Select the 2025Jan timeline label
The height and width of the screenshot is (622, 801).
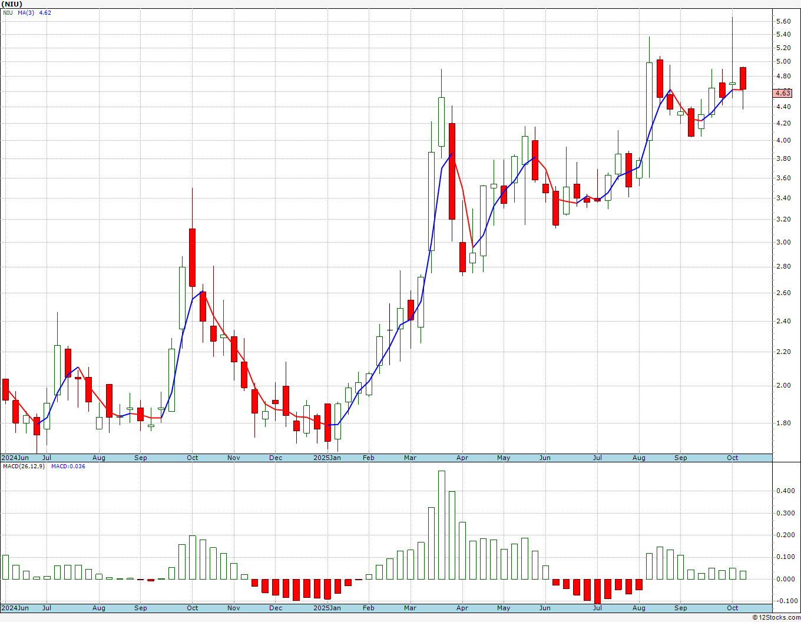(x=327, y=458)
